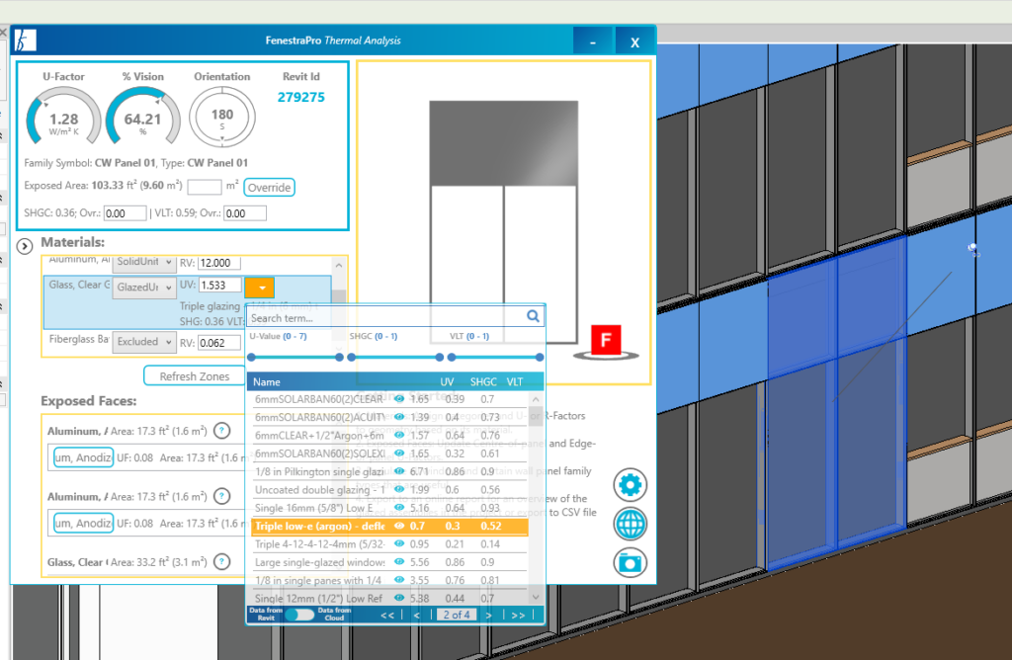Click the SHGC column header
This screenshot has width=1012, height=660.
[x=483, y=382]
